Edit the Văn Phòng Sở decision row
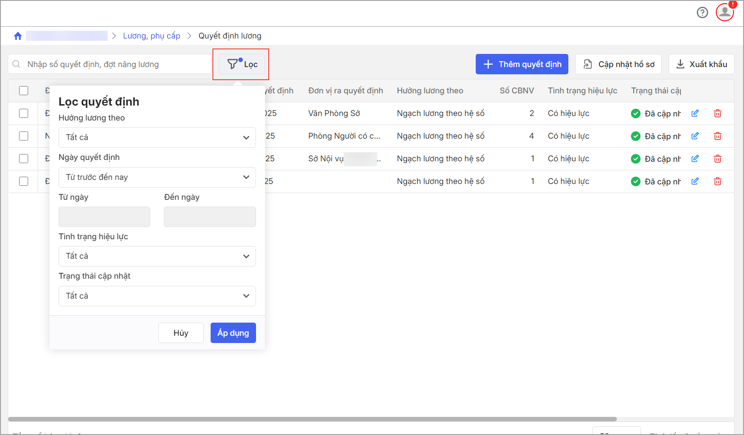 coord(695,113)
